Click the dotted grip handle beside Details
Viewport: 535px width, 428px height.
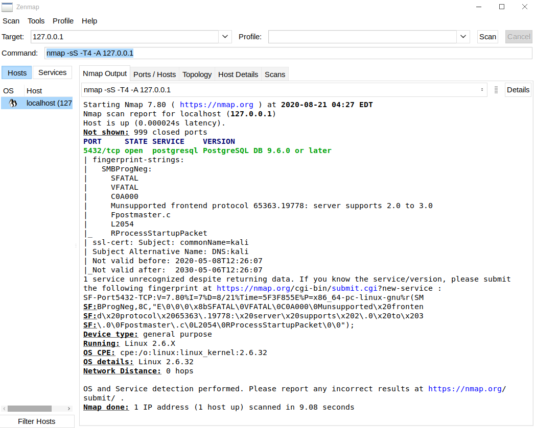click(496, 90)
